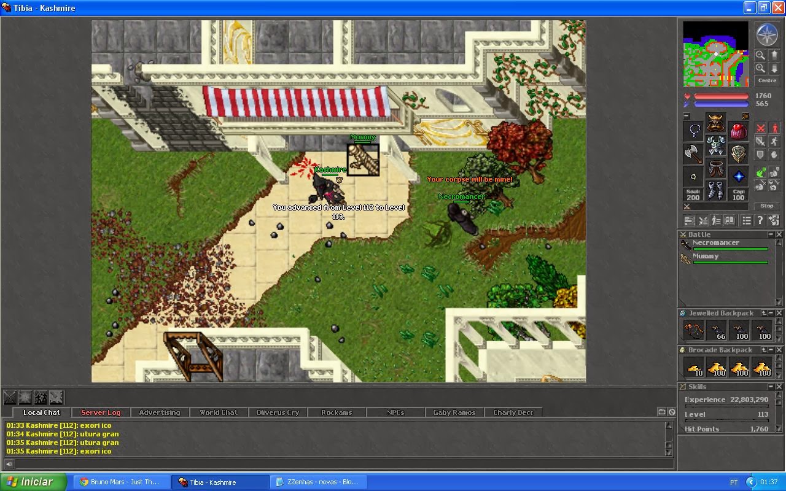786x491 pixels.
Task: Minimize the Battle panel with its arrow
Action: point(771,234)
